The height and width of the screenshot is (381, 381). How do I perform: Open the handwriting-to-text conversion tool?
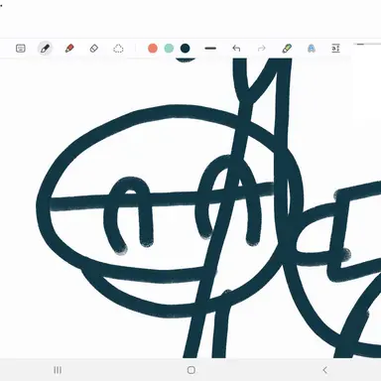pos(287,49)
